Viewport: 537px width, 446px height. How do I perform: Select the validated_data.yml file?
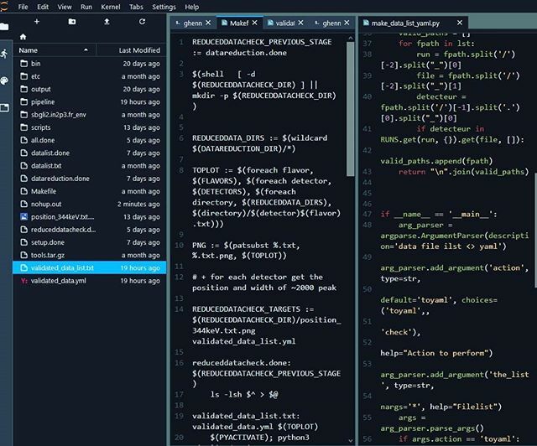90,281
